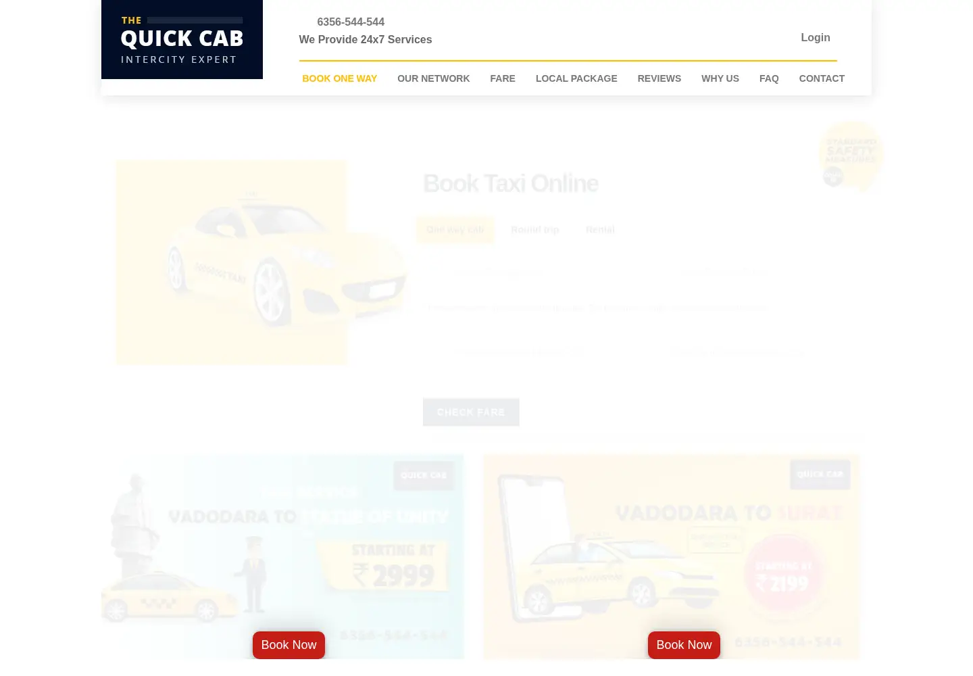Viewport: 973px width, 676px height.
Task: Open the Fare menu item
Action: 503,78
